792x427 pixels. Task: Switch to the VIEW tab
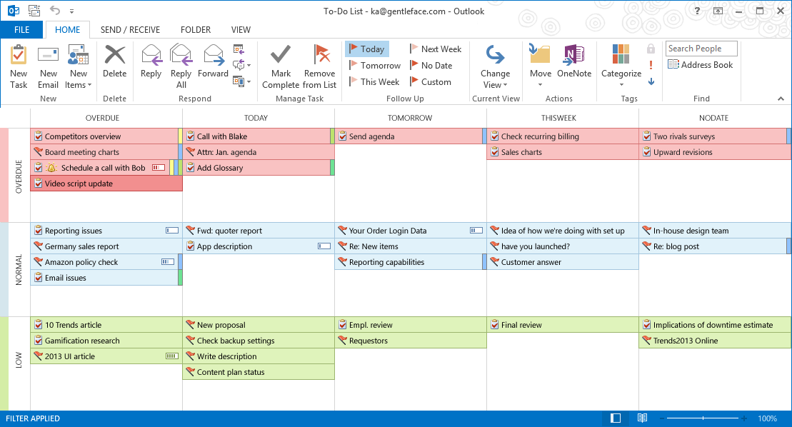241,30
